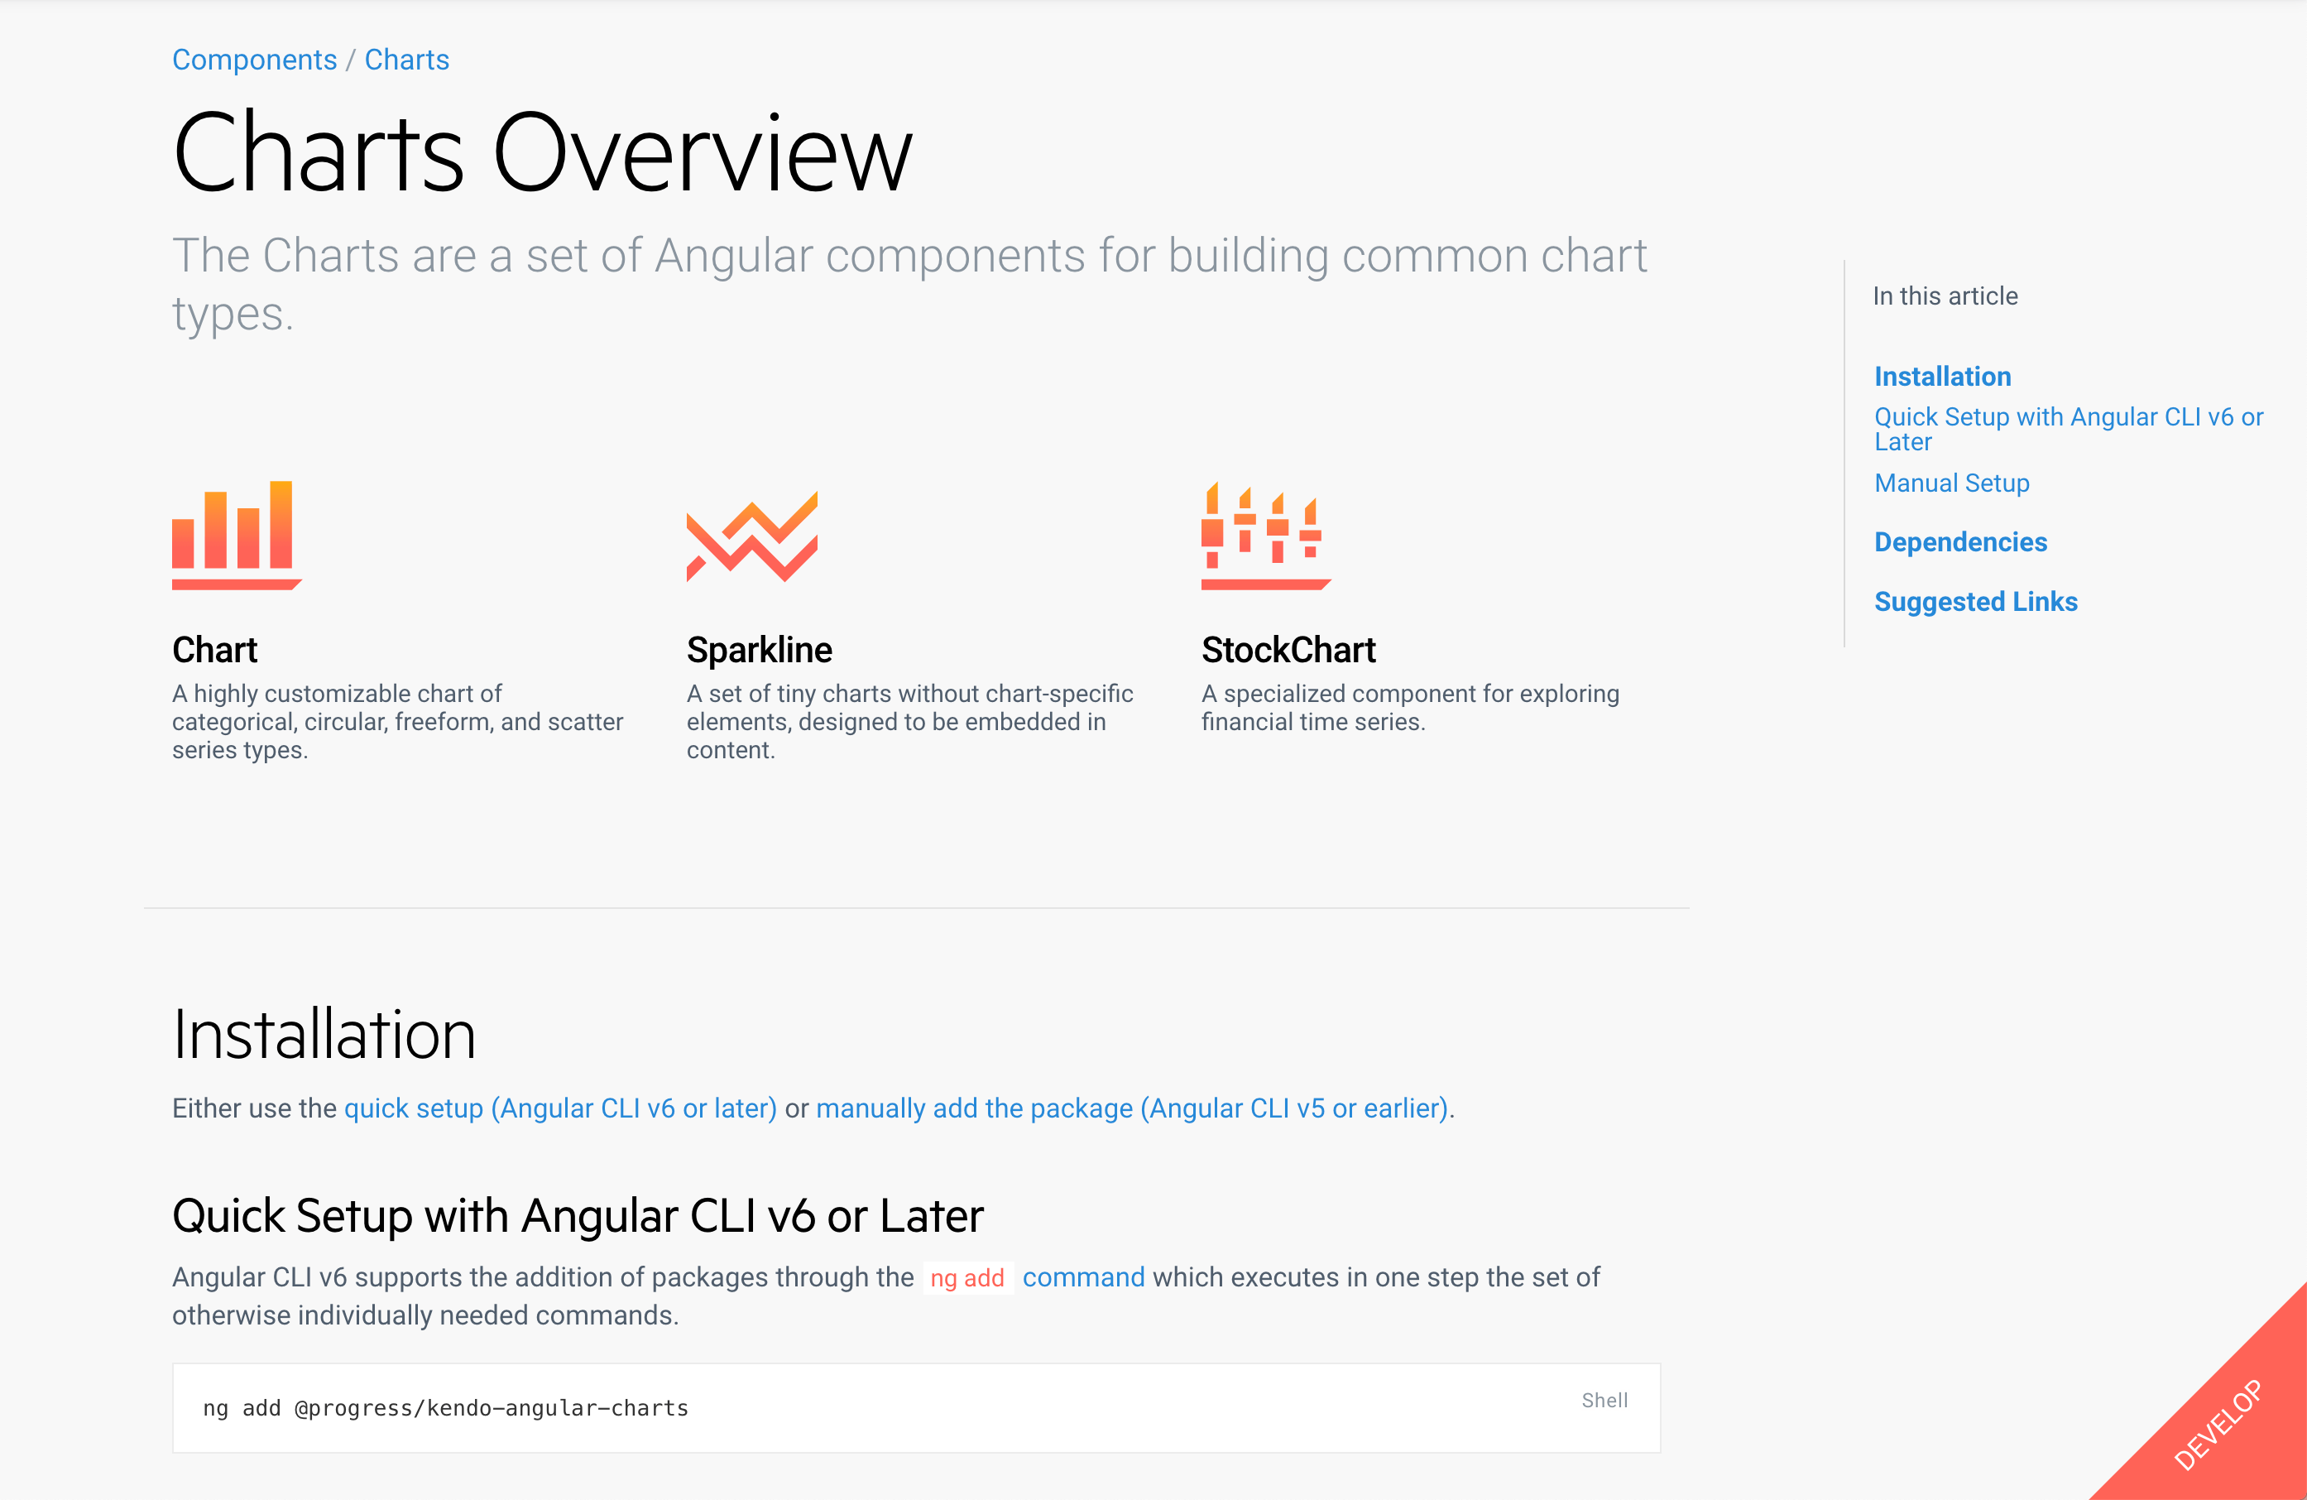This screenshot has height=1500, width=2307.
Task: Open the Charts breadcrumb link
Action: [x=406, y=60]
